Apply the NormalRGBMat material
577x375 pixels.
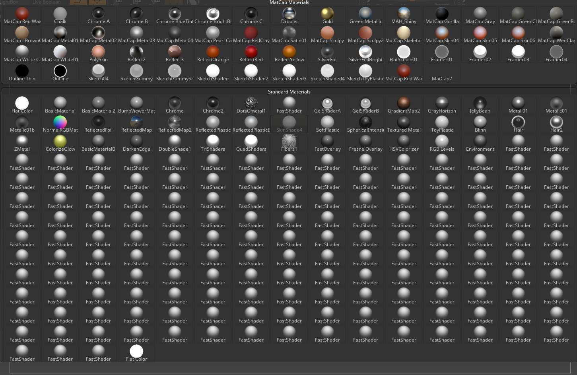60,124
